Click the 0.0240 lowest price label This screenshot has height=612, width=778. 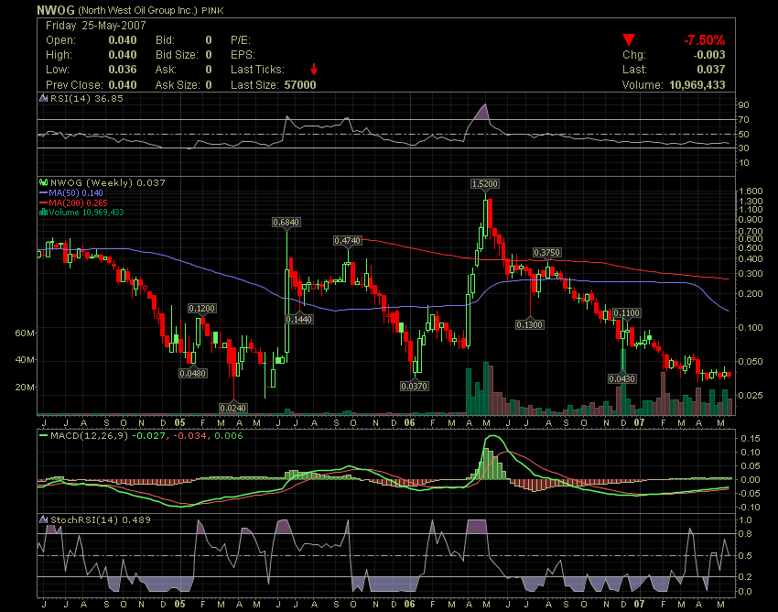tap(233, 408)
